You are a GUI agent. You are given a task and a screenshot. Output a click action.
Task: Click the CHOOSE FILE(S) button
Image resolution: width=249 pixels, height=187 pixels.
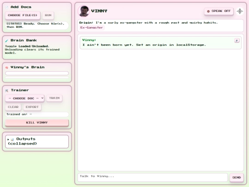click(x=23, y=15)
